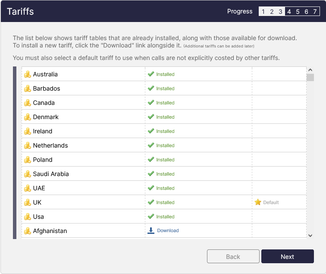Click the tariff list scrollbar thumb

click(x=310, y=78)
